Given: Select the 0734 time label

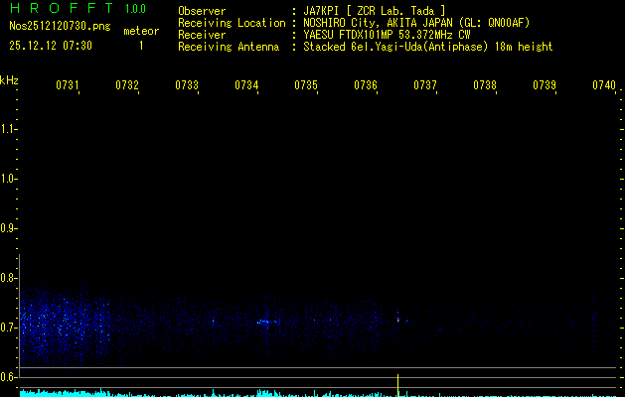Looking at the screenshot, I should 246,86.
